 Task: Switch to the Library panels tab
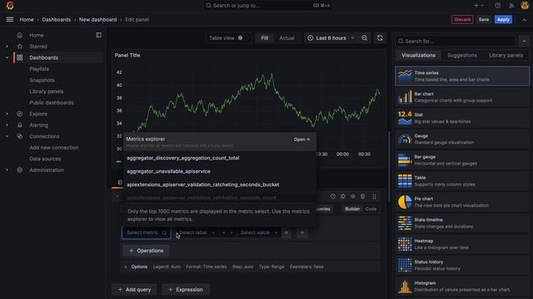point(506,56)
